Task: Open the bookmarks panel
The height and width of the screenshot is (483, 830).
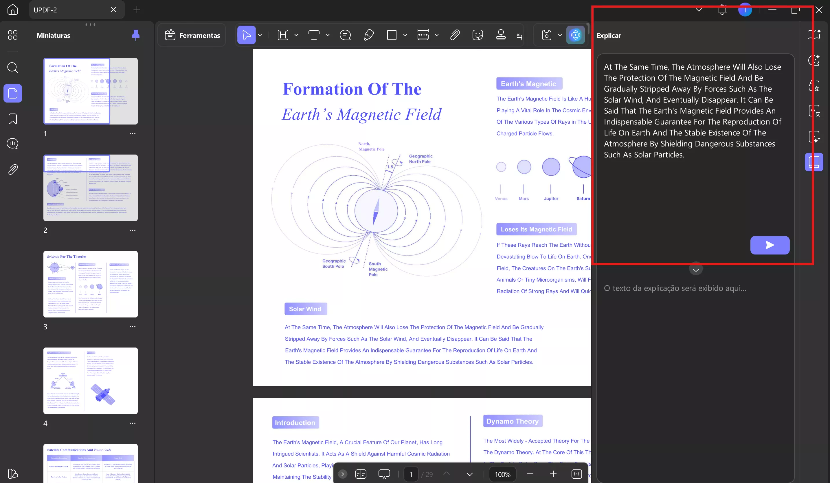Action: [12, 119]
